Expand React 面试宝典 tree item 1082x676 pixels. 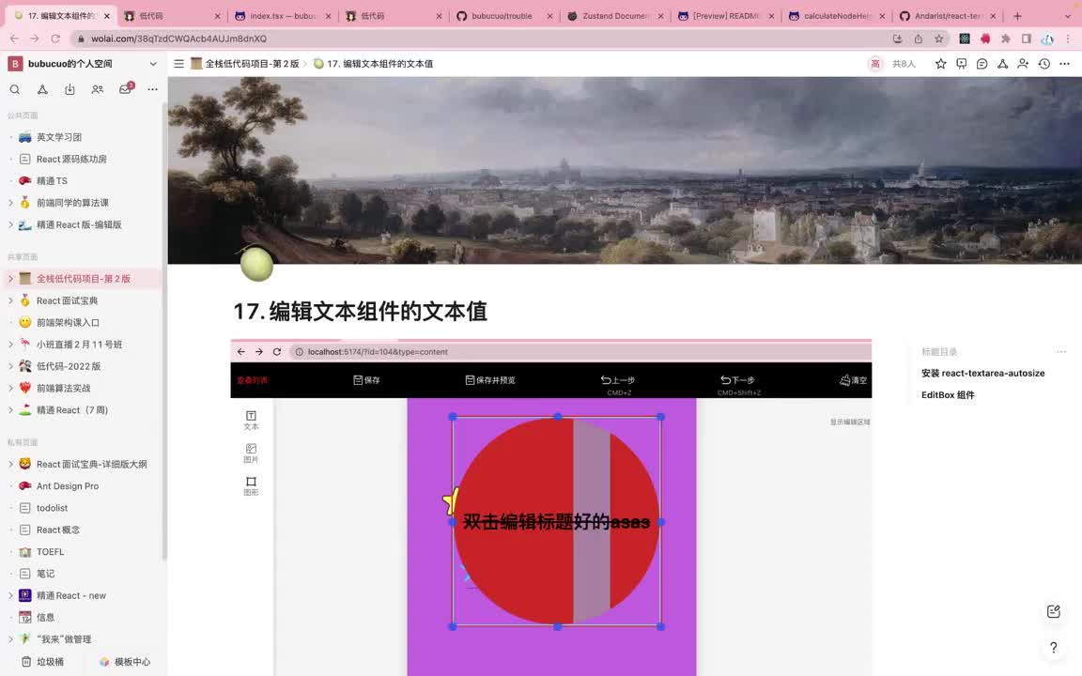coord(10,300)
